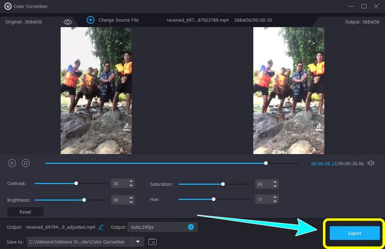Click the Color Correction app logo

8,6
